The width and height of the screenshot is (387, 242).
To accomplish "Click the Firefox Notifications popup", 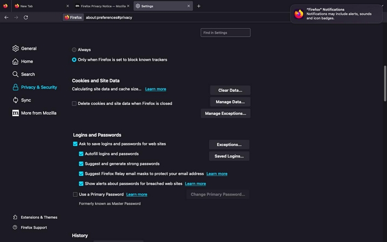I will pyautogui.click(x=336, y=14).
